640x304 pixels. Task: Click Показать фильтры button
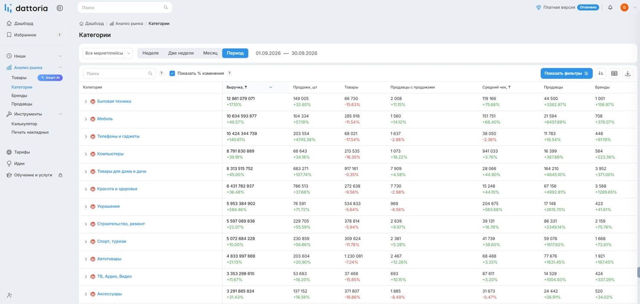[x=566, y=73]
